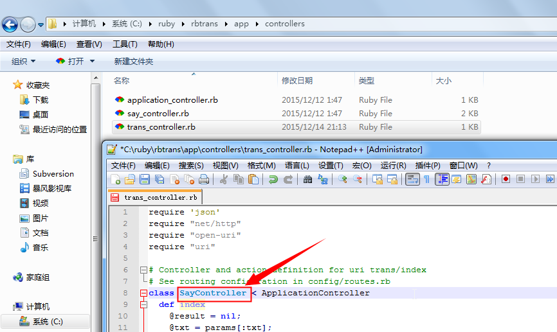Screen dimensions: 557x332
Task: Sort files by 修改日期 column header
Action: [297, 81]
